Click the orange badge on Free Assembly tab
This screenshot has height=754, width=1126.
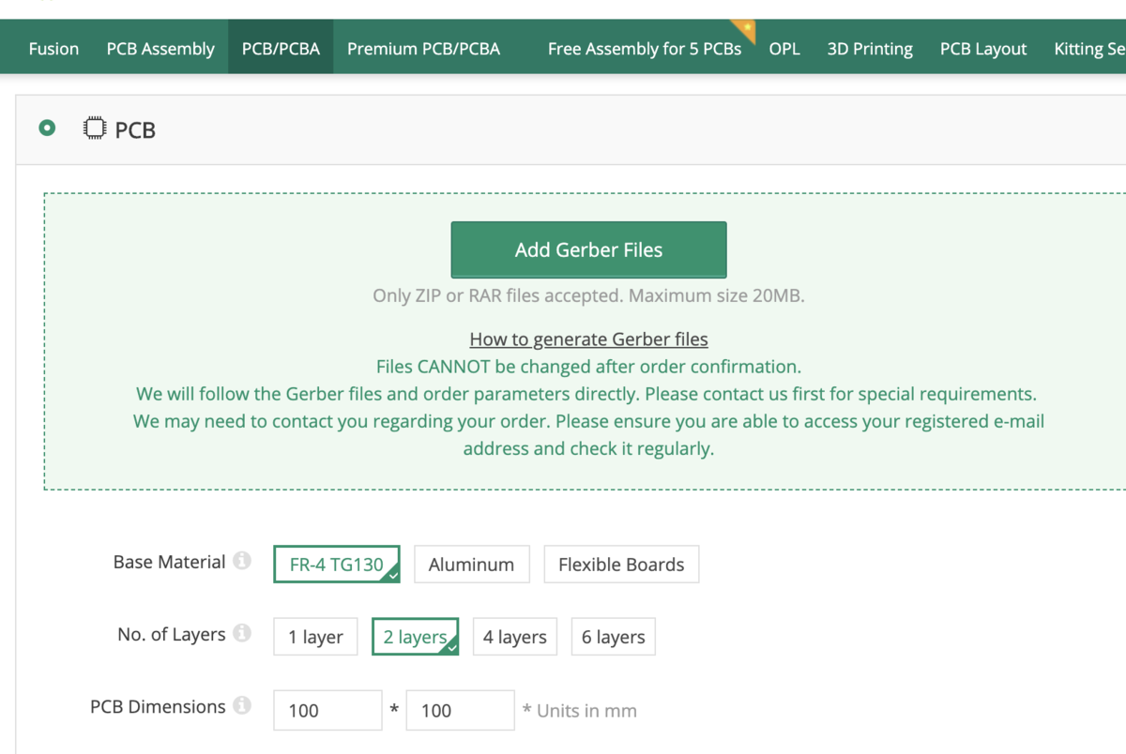pyautogui.click(x=744, y=29)
